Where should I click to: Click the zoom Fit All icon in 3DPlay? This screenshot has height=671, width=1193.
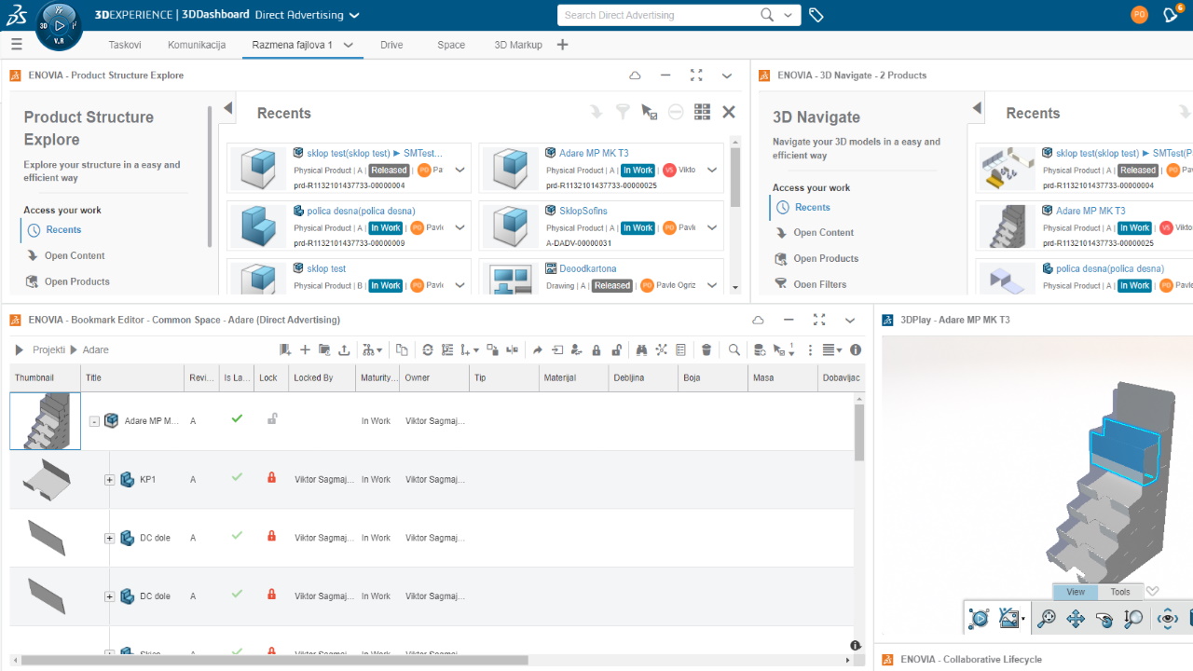pyautogui.click(x=1047, y=618)
